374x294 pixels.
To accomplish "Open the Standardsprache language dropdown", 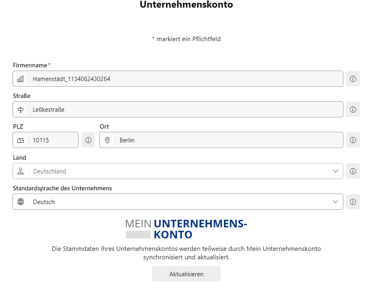I will 335,202.
